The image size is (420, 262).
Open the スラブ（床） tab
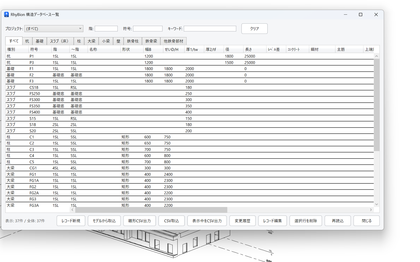[x=60, y=41]
